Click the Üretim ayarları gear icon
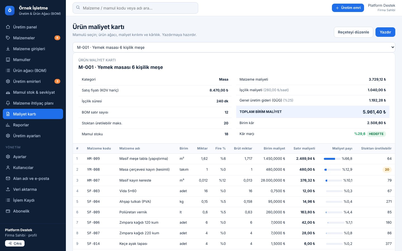Viewport: 402px width, 251px height. (8, 136)
